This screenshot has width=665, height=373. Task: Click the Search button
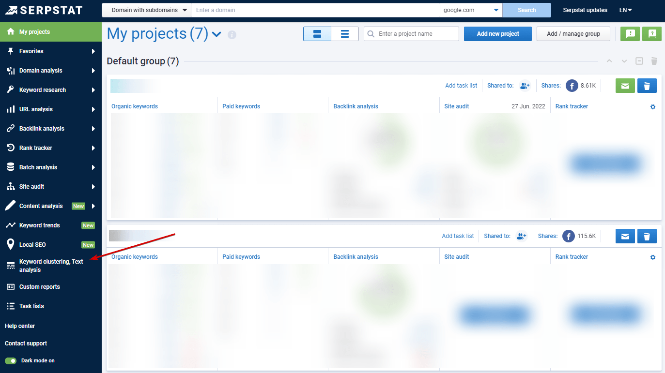pyautogui.click(x=527, y=10)
